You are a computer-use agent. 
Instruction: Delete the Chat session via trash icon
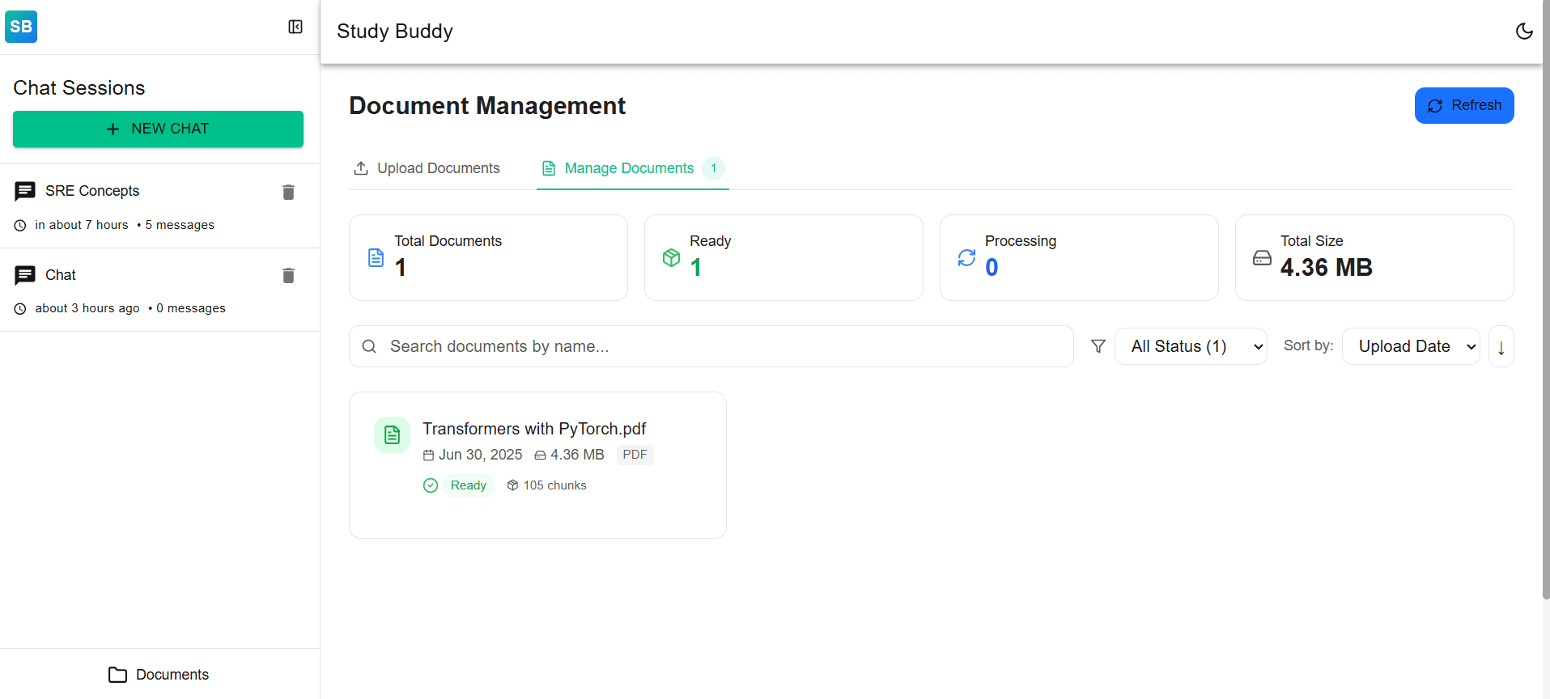point(288,275)
